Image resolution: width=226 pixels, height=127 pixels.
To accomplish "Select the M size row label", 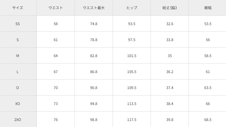I will pyautogui.click(x=18, y=56).
